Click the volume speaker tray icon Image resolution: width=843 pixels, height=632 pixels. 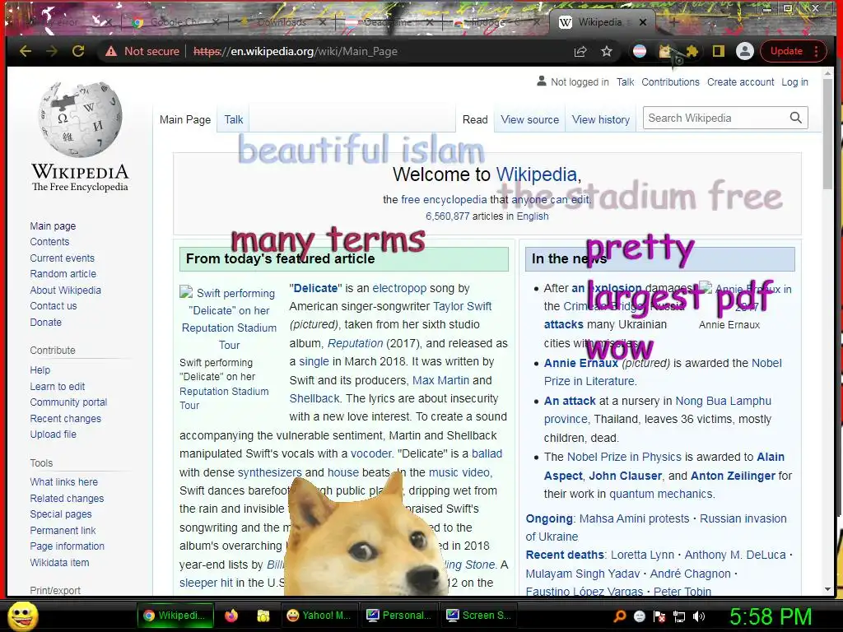click(x=699, y=616)
